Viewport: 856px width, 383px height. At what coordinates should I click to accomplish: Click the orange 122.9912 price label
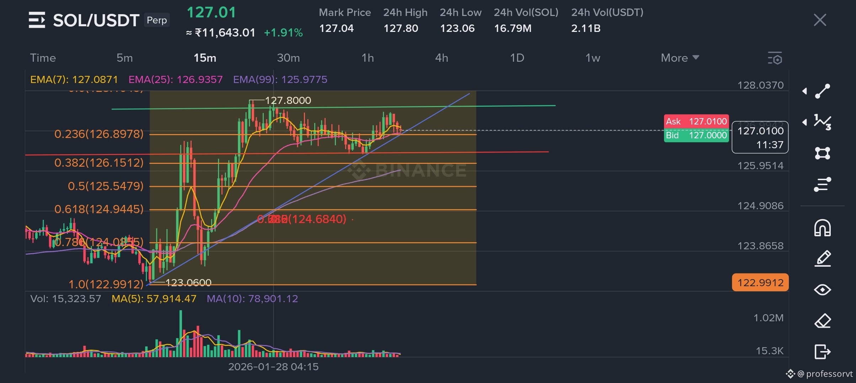coord(760,283)
